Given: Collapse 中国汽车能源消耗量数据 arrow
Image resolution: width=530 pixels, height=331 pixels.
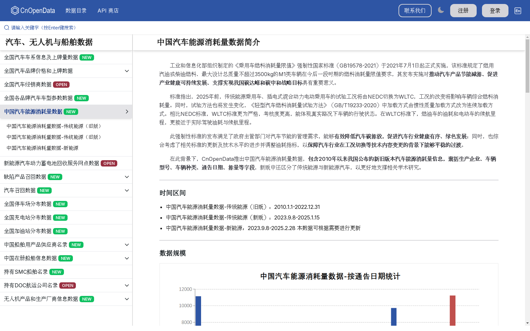Looking at the screenshot, I should coord(127,112).
